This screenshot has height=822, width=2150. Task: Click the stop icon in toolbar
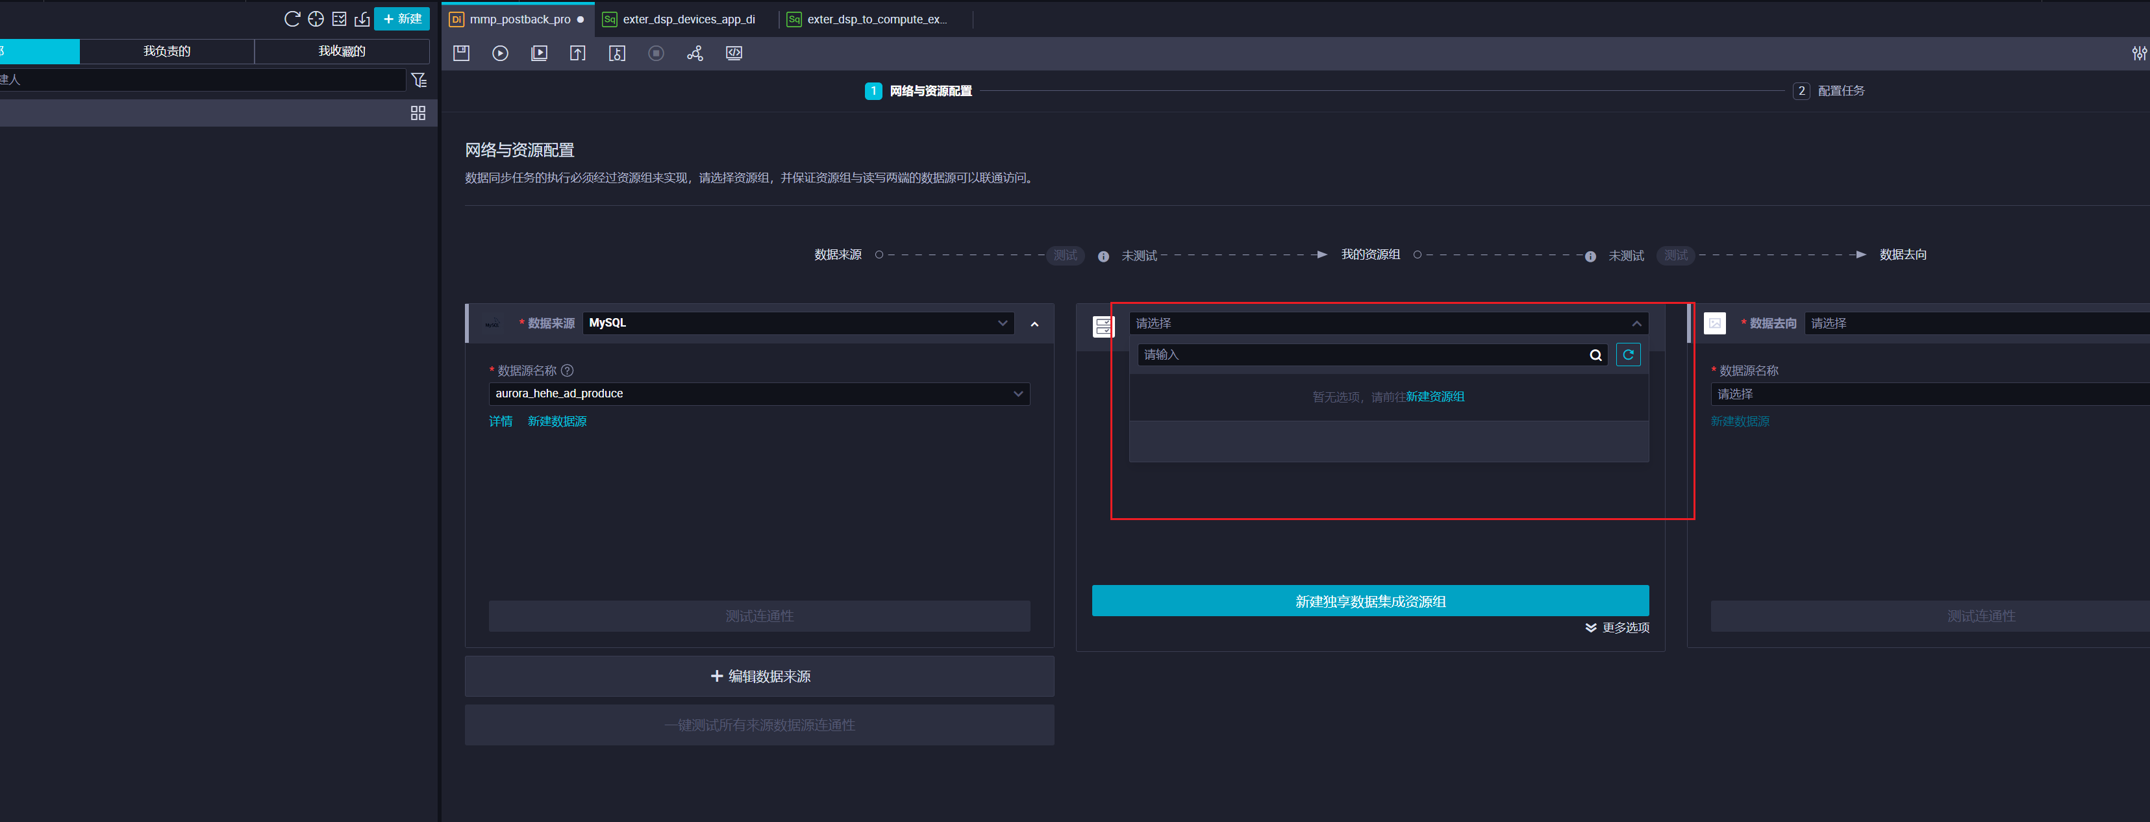point(656,53)
